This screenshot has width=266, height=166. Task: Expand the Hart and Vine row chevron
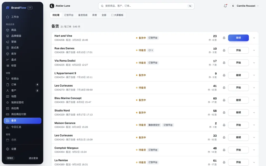coord(254,38)
